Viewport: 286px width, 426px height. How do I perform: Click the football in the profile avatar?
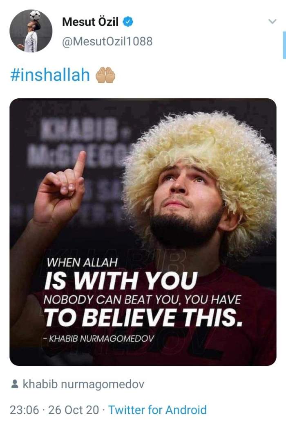pyautogui.click(x=35, y=15)
